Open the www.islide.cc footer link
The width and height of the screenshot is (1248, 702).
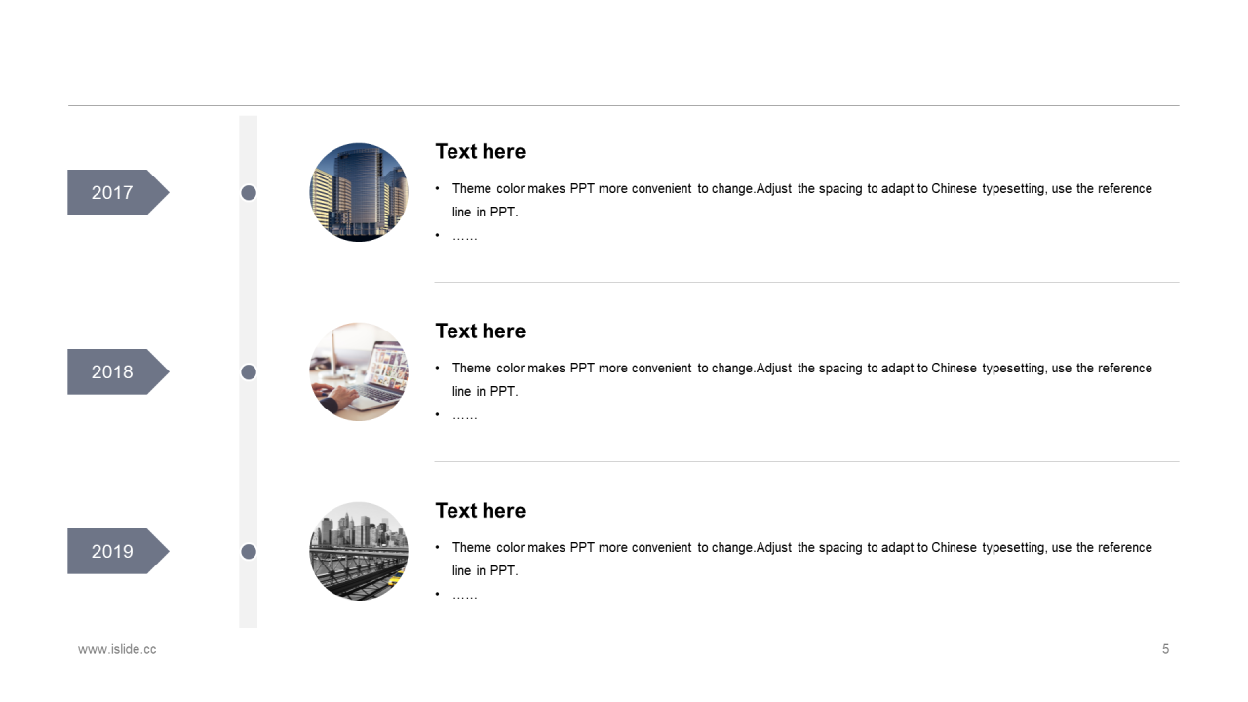[x=117, y=649]
